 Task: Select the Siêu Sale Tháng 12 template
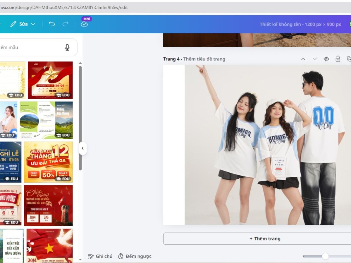(x=48, y=162)
